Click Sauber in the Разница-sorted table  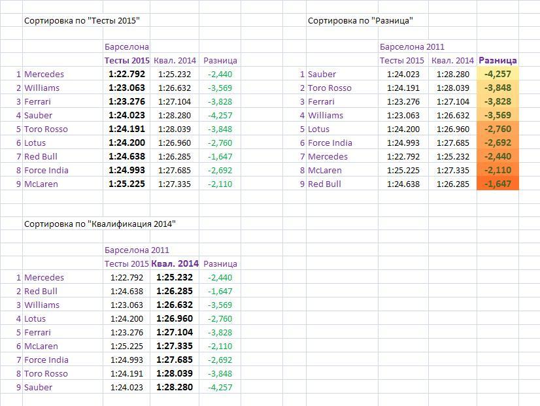point(322,74)
